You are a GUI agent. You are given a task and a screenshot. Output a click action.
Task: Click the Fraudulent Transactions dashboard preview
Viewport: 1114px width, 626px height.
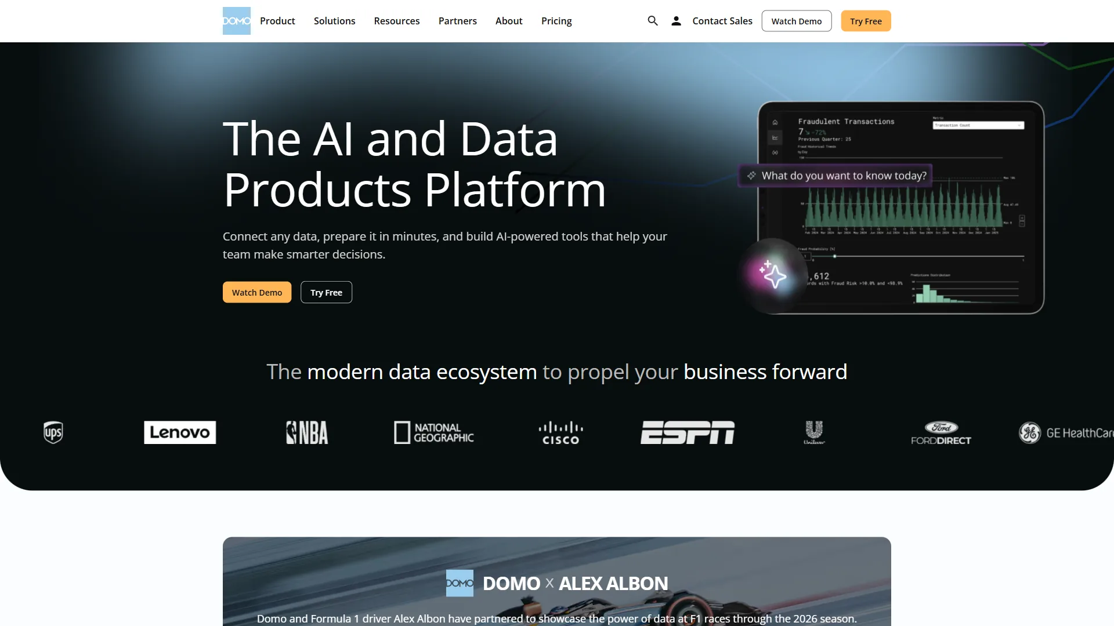coord(901,208)
